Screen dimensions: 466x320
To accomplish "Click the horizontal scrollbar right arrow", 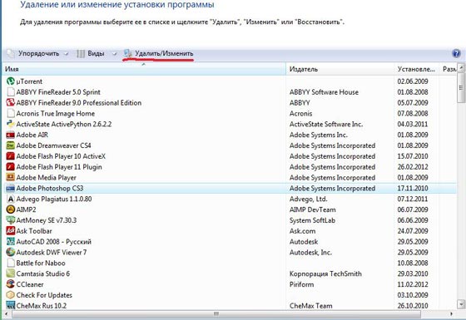I will pyautogui.click(x=452, y=314).
